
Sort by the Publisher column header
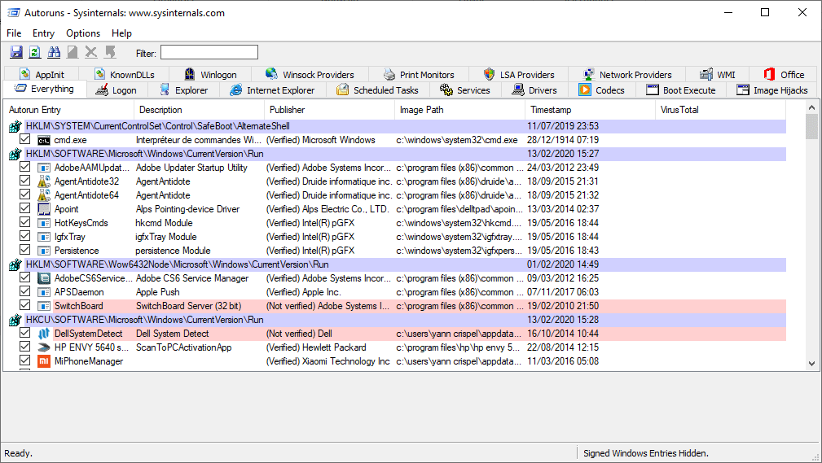pos(287,110)
